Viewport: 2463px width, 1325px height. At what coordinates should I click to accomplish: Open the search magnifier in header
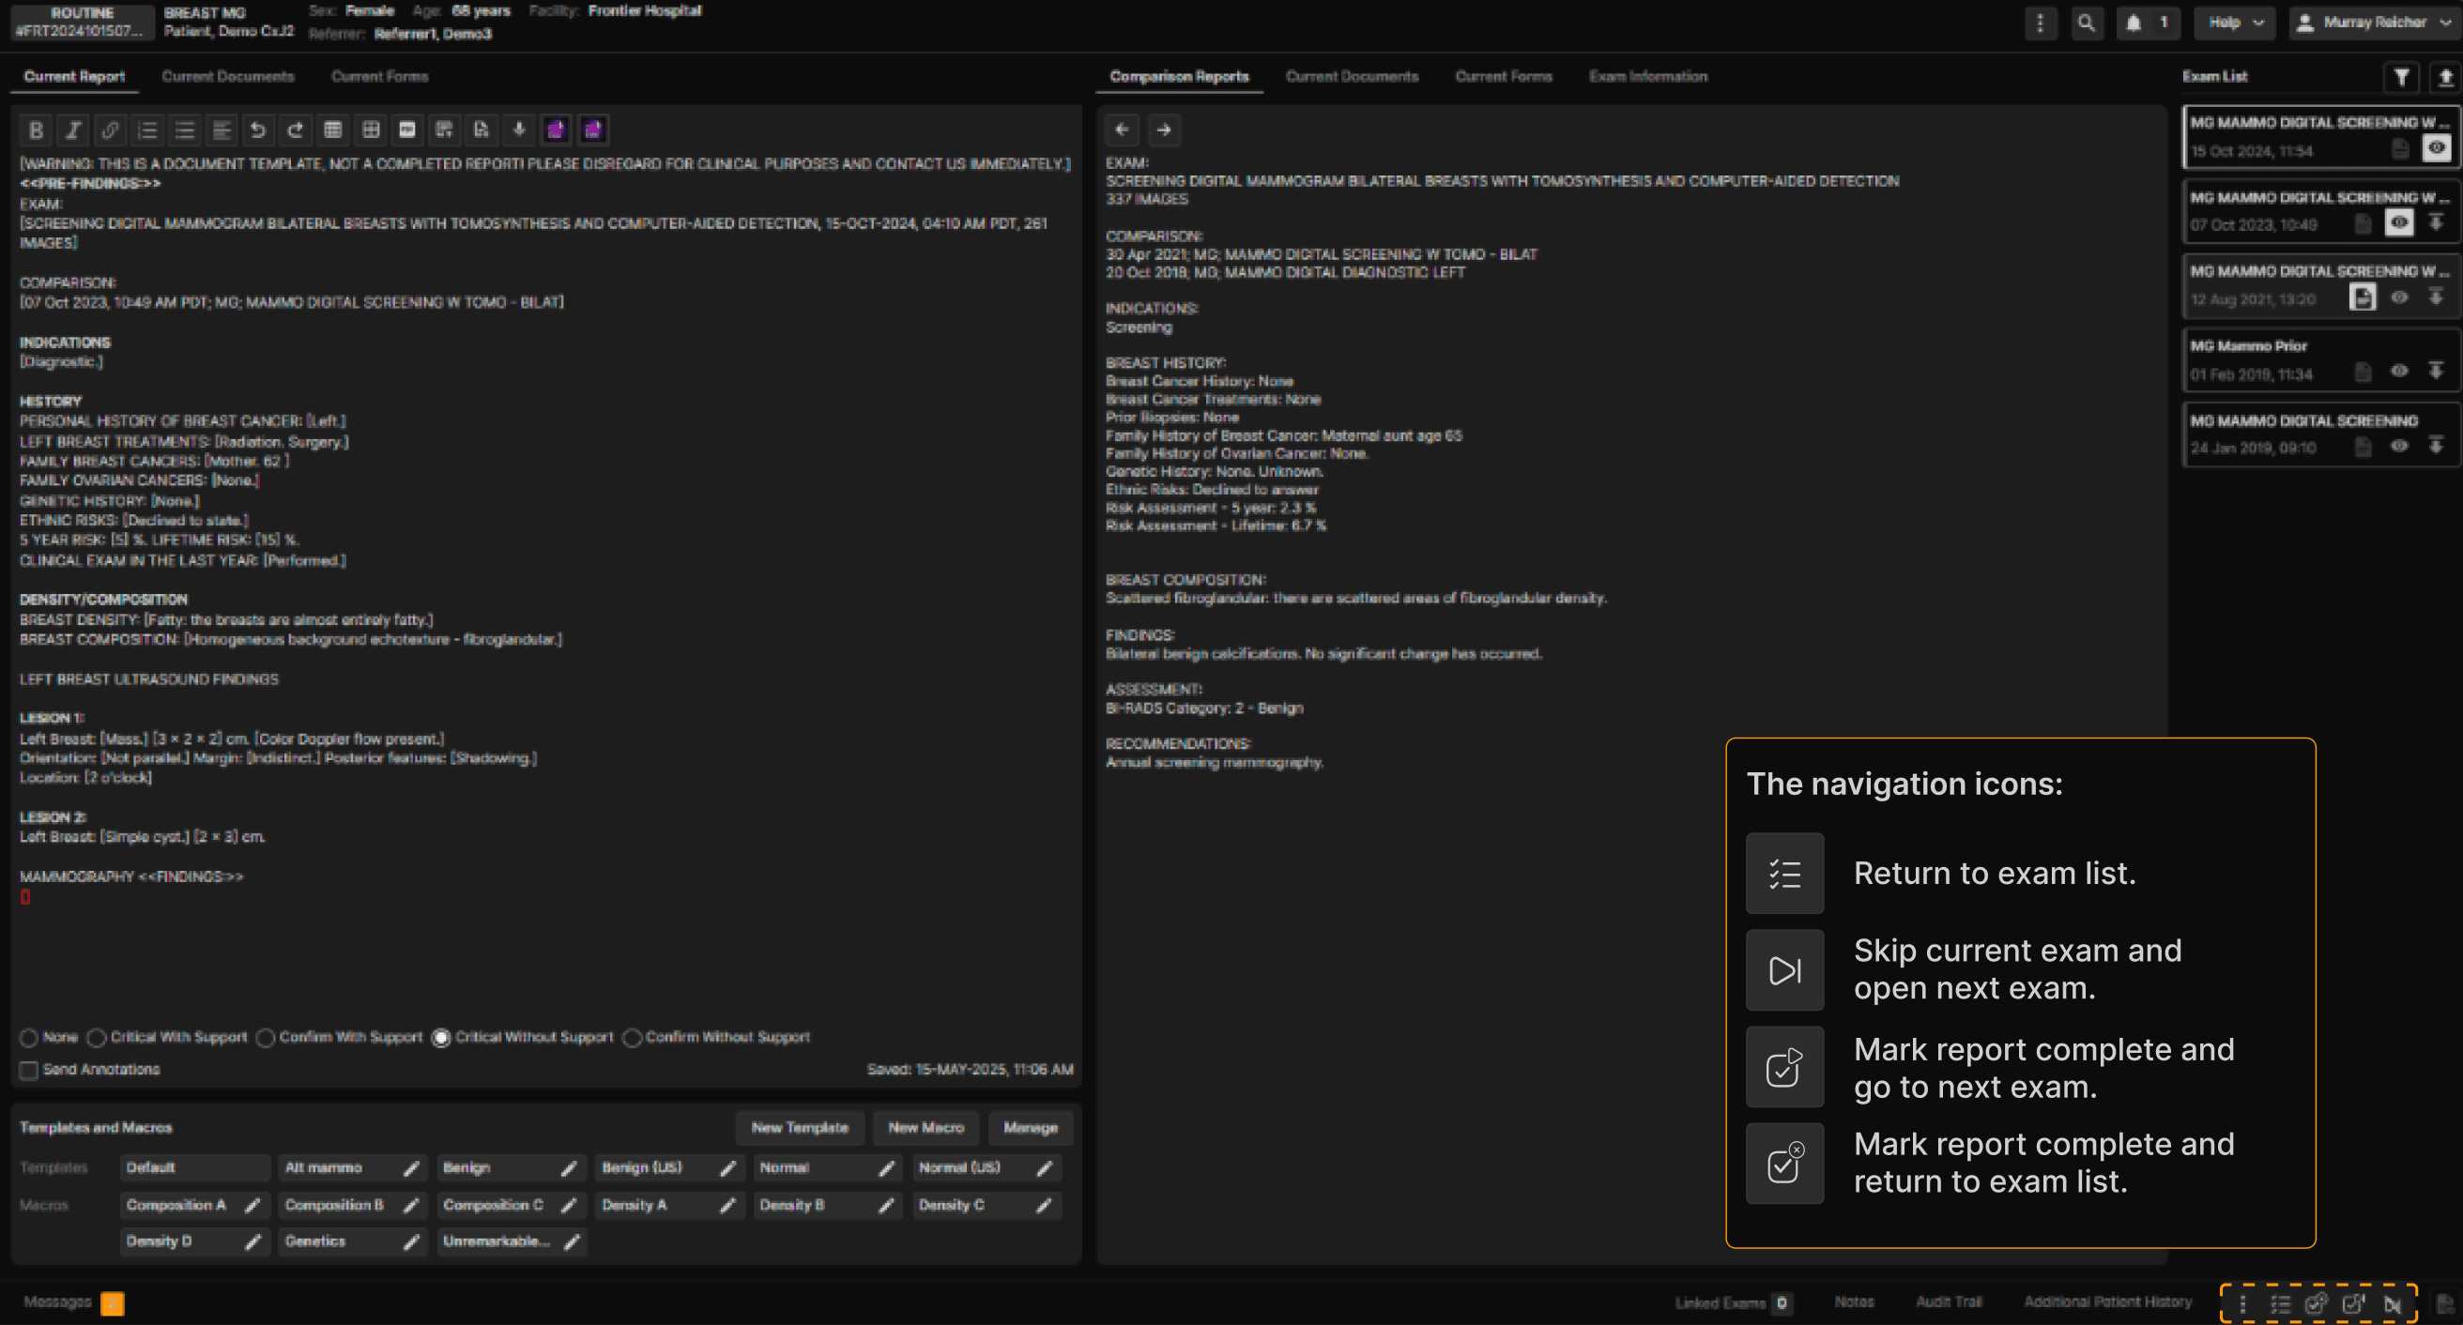(x=2087, y=23)
